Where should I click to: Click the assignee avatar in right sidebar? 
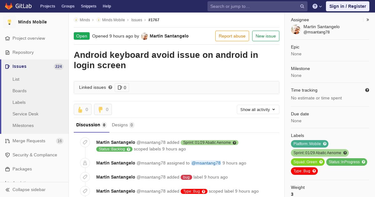pyautogui.click(x=296, y=29)
